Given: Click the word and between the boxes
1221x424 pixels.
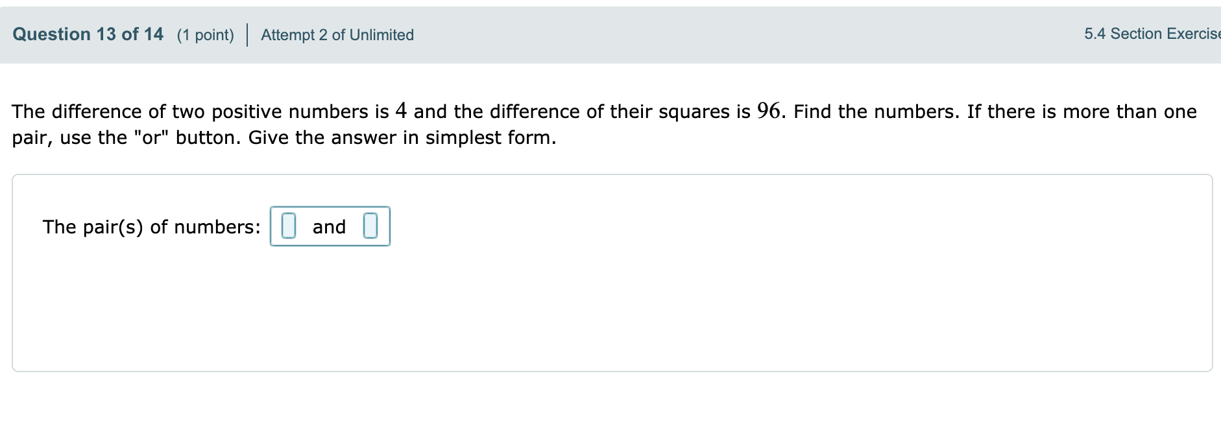Looking at the screenshot, I should pos(330,227).
